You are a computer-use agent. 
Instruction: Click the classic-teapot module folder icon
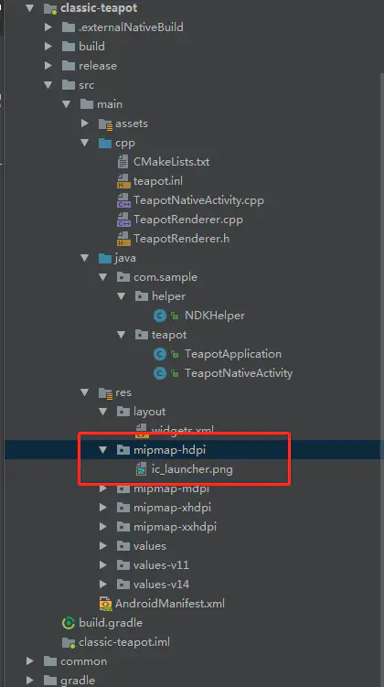50,8
